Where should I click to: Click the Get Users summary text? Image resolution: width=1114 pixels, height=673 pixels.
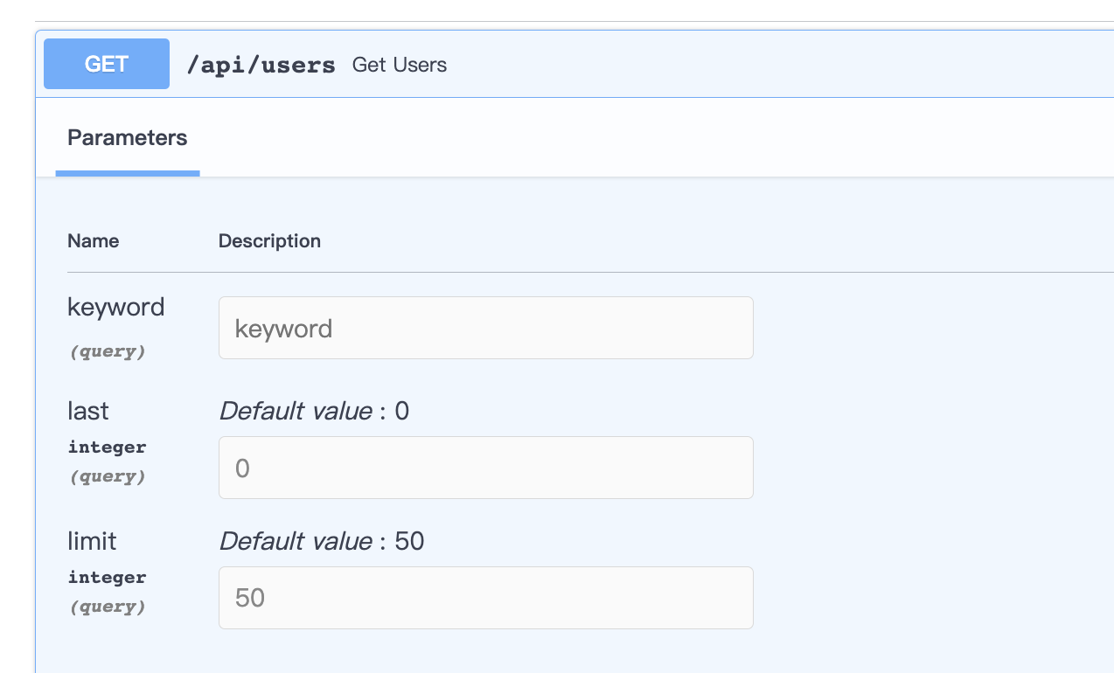click(400, 65)
